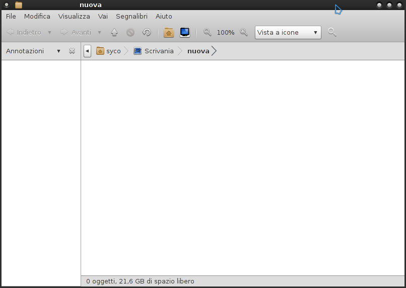This screenshot has height=288, width=406.
Task: Click the Avanti forward button
Action: click(x=76, y=32)
